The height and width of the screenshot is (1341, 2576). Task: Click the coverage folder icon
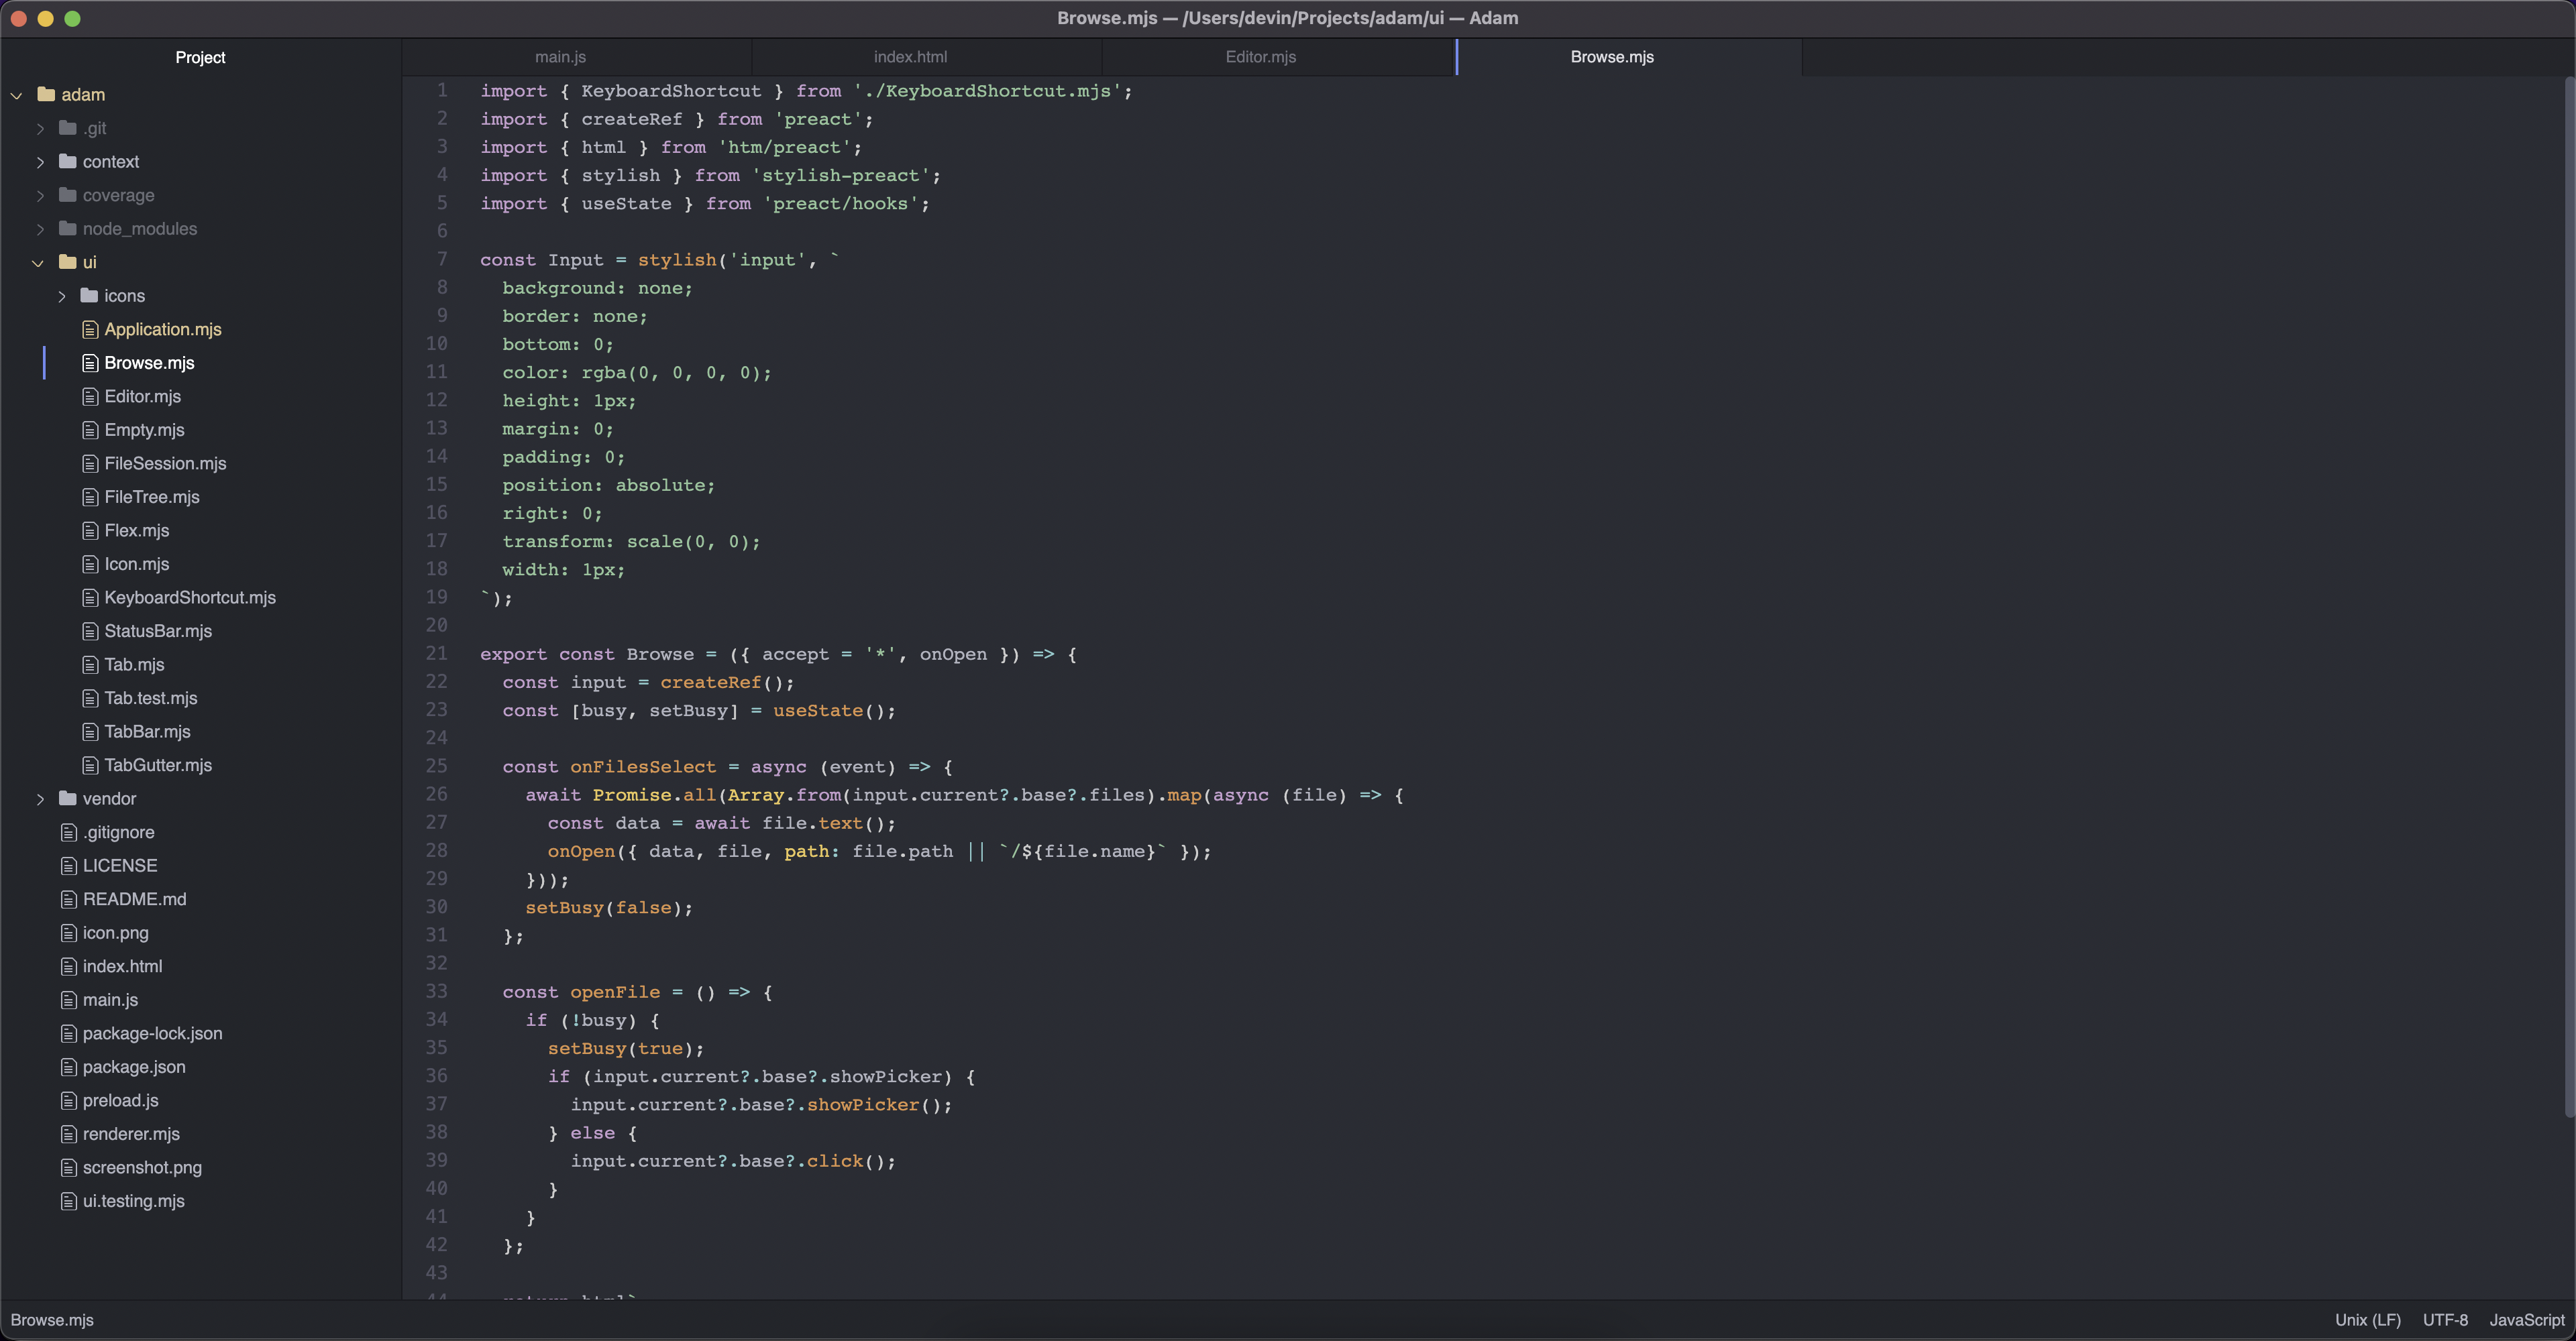click(68, 195)
